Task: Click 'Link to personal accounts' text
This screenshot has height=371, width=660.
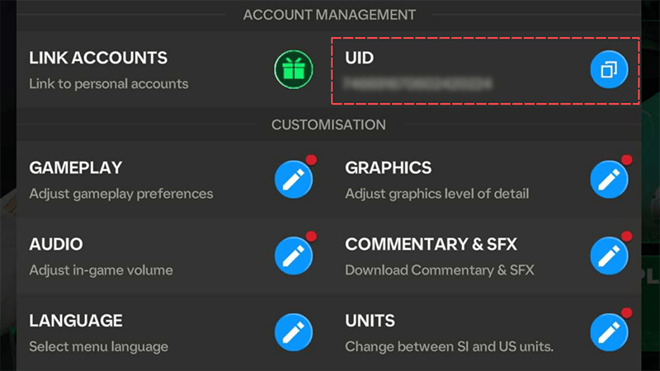Action: coord(109,84)
